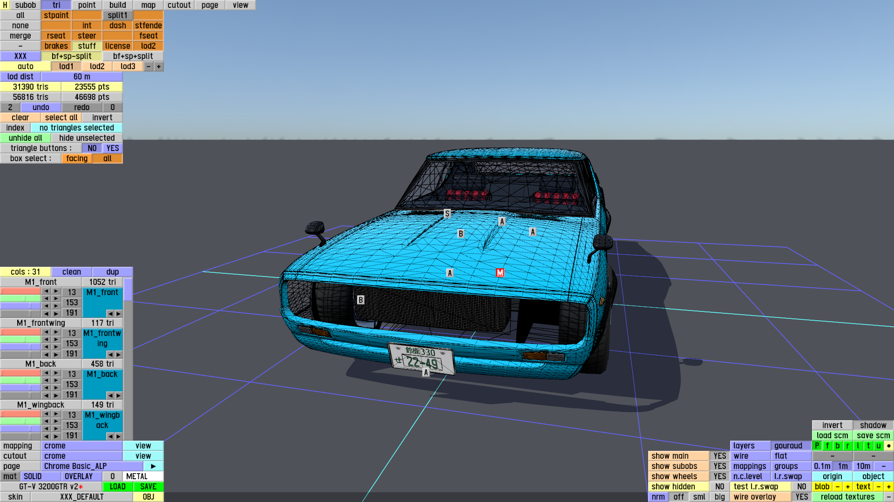
Task: Open the XXX_DEFAULT skin selector
Action: coord(81,497)
